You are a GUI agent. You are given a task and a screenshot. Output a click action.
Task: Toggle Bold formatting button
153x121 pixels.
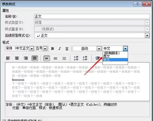point(52,49)
